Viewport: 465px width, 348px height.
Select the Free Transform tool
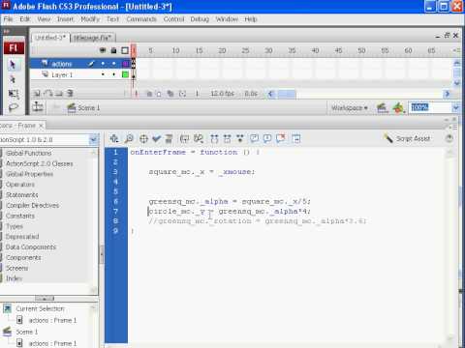13,94
